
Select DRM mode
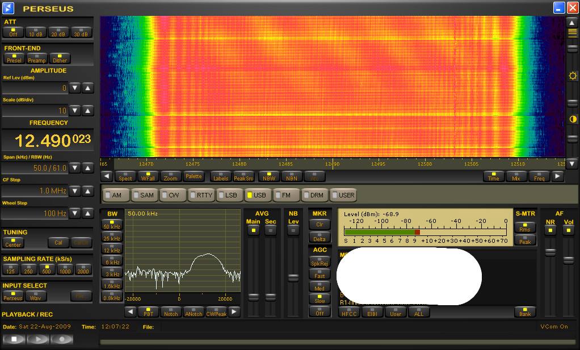tap(314, 195)
